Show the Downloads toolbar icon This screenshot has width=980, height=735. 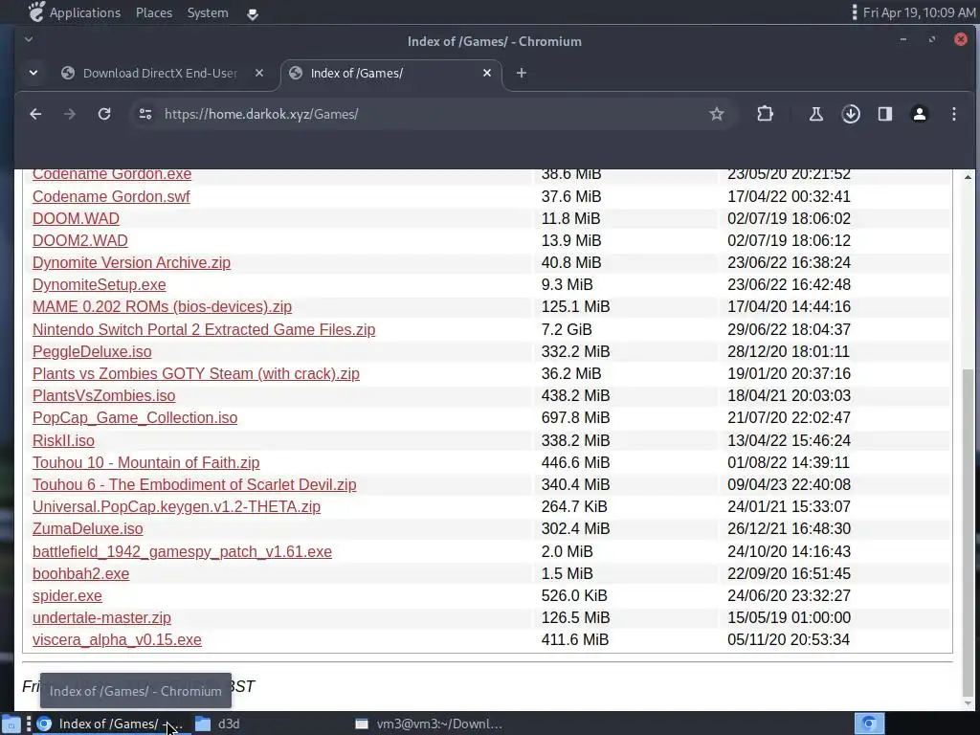coord(851,114)
